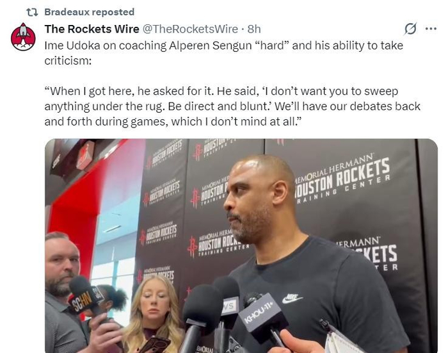The image size is (448, 353).
Task: Open the Bradeaux reposted link
Action: (90, 12)
